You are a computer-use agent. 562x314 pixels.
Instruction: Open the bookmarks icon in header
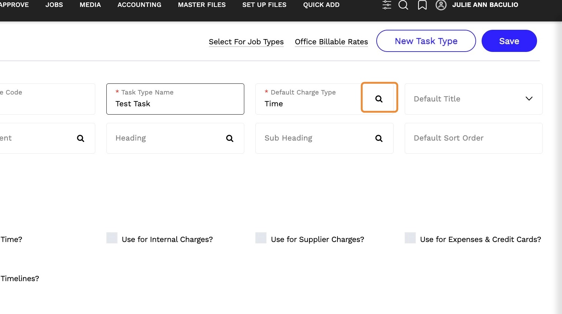[422, 5]
